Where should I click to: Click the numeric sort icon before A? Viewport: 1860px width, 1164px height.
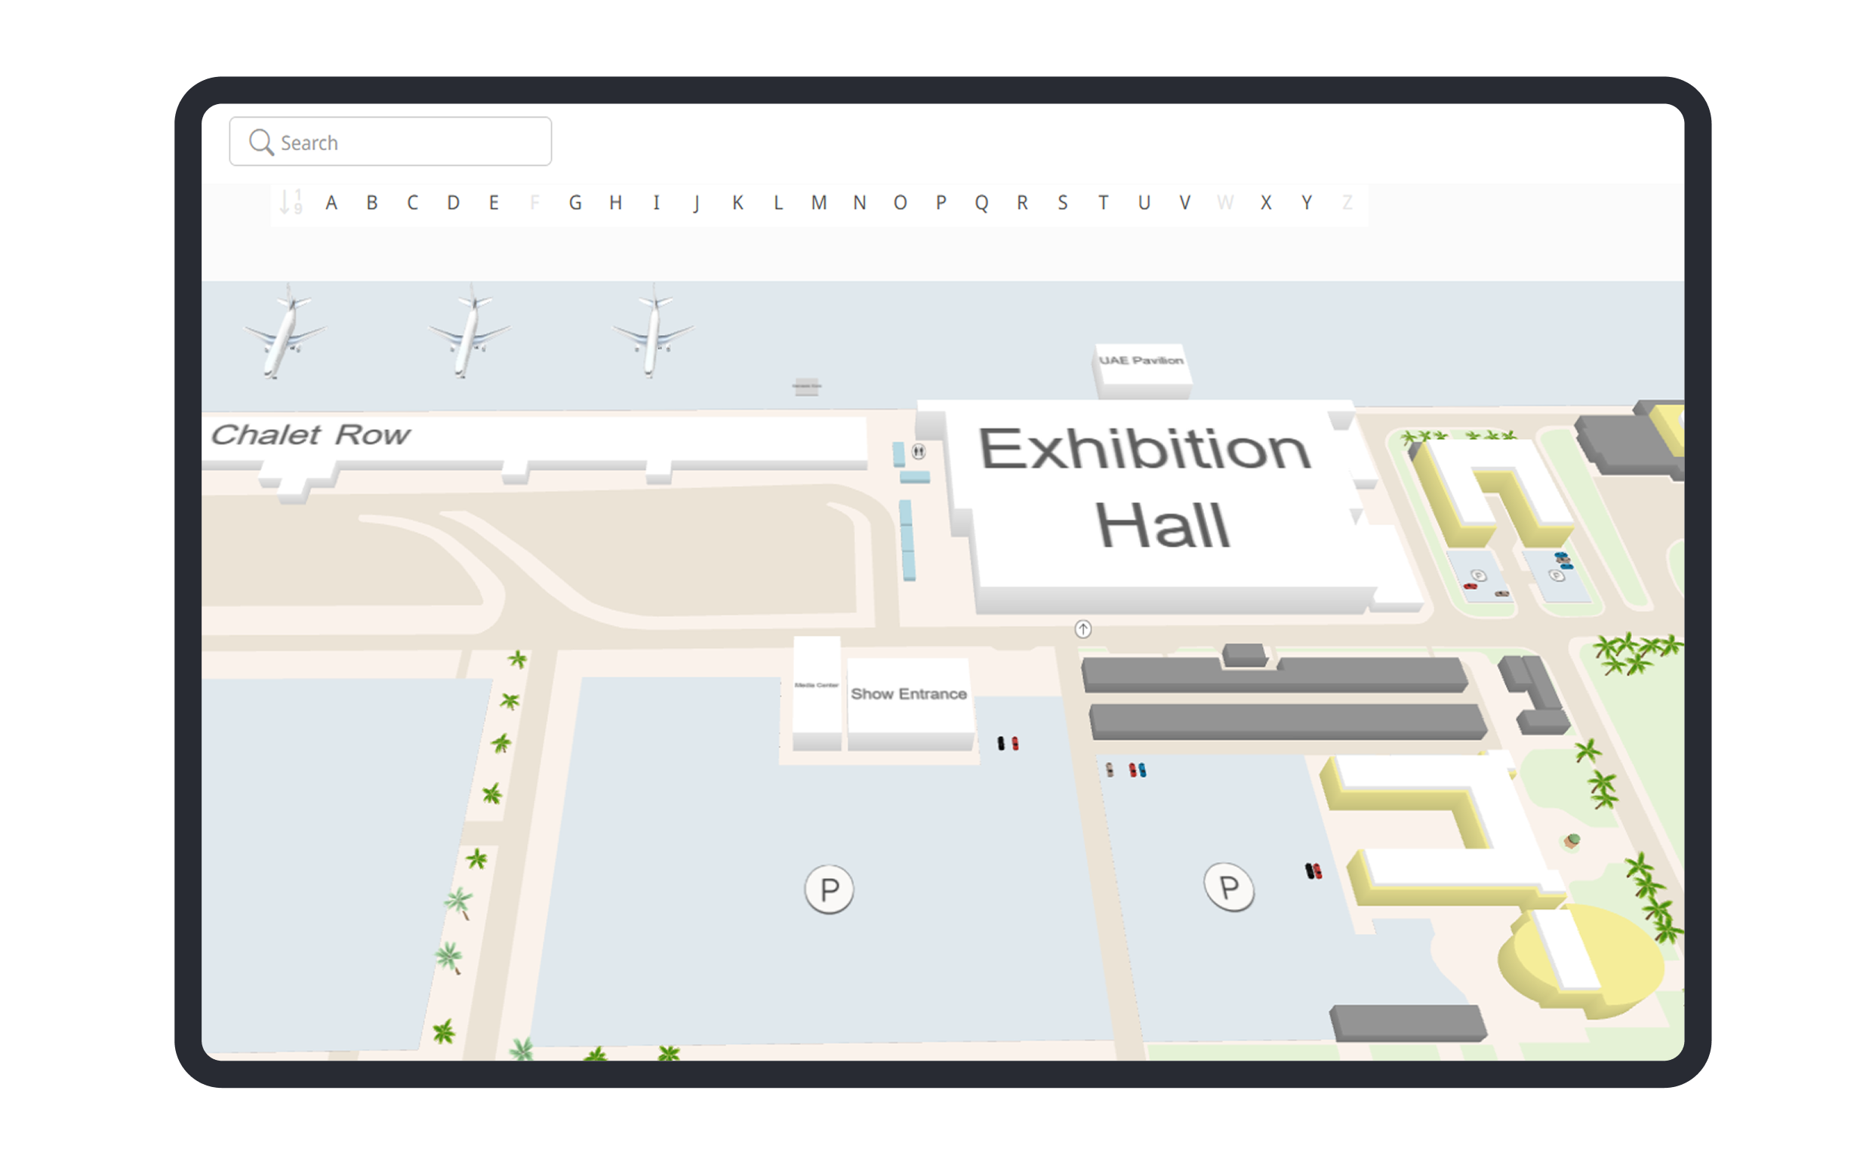click(291, 202)
